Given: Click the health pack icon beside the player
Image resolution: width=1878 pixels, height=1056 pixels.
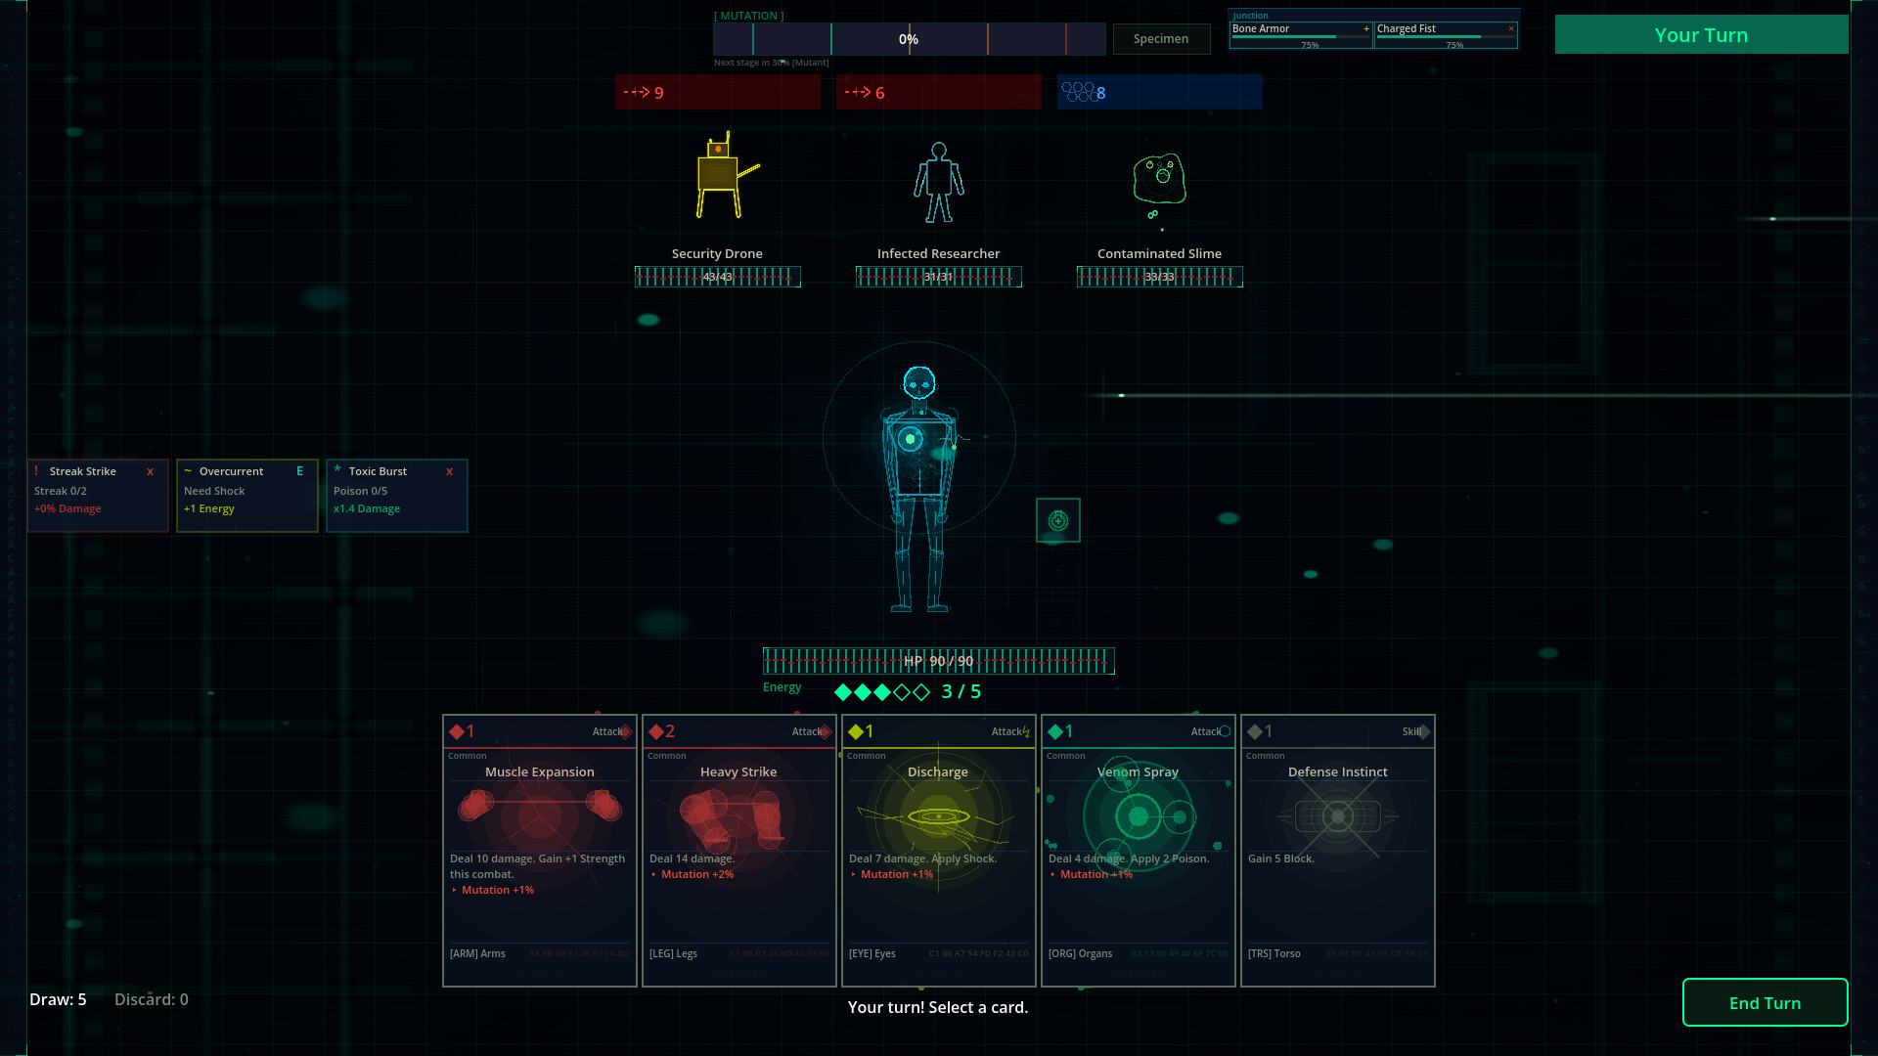Looking at the screenshot, I should pos(1058,520).
